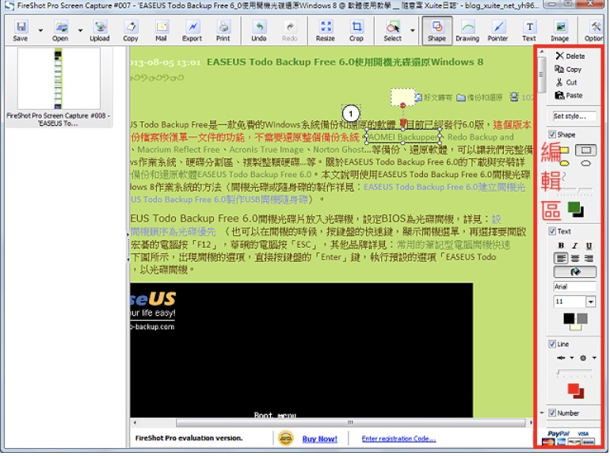Open the line start style dropdown

pyautogui.click(x=572, y=358)
